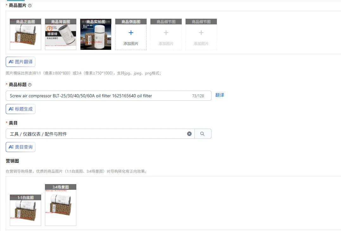Click the AI 标题生成 button
The height and width of the screenshot is (231, 341).
point(21,109)
